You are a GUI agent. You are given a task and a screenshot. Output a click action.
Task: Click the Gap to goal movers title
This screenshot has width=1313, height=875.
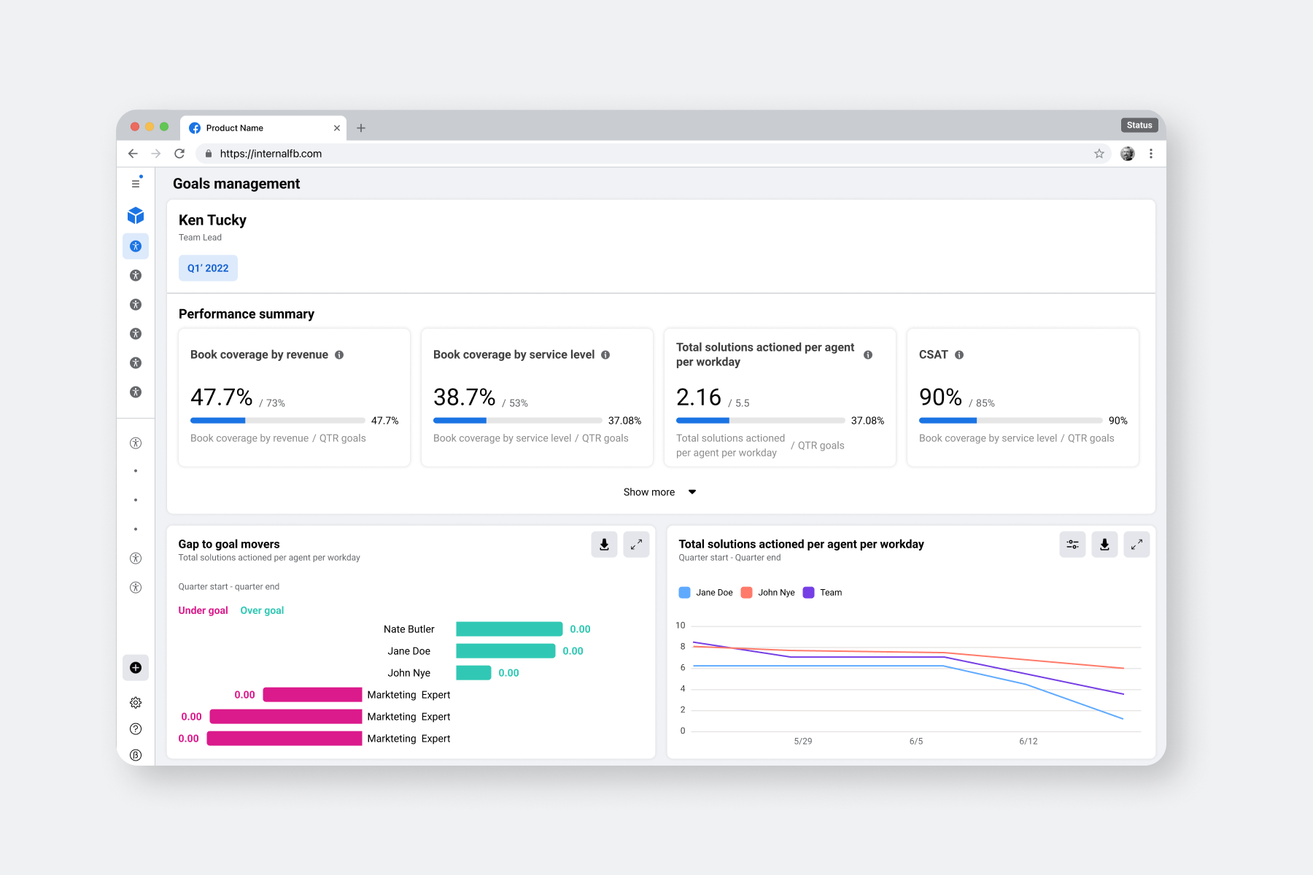(229, 544)
